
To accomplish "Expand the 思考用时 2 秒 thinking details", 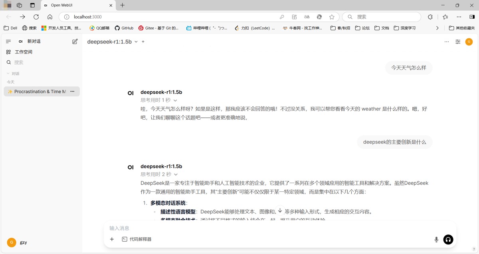I will 159,174.
